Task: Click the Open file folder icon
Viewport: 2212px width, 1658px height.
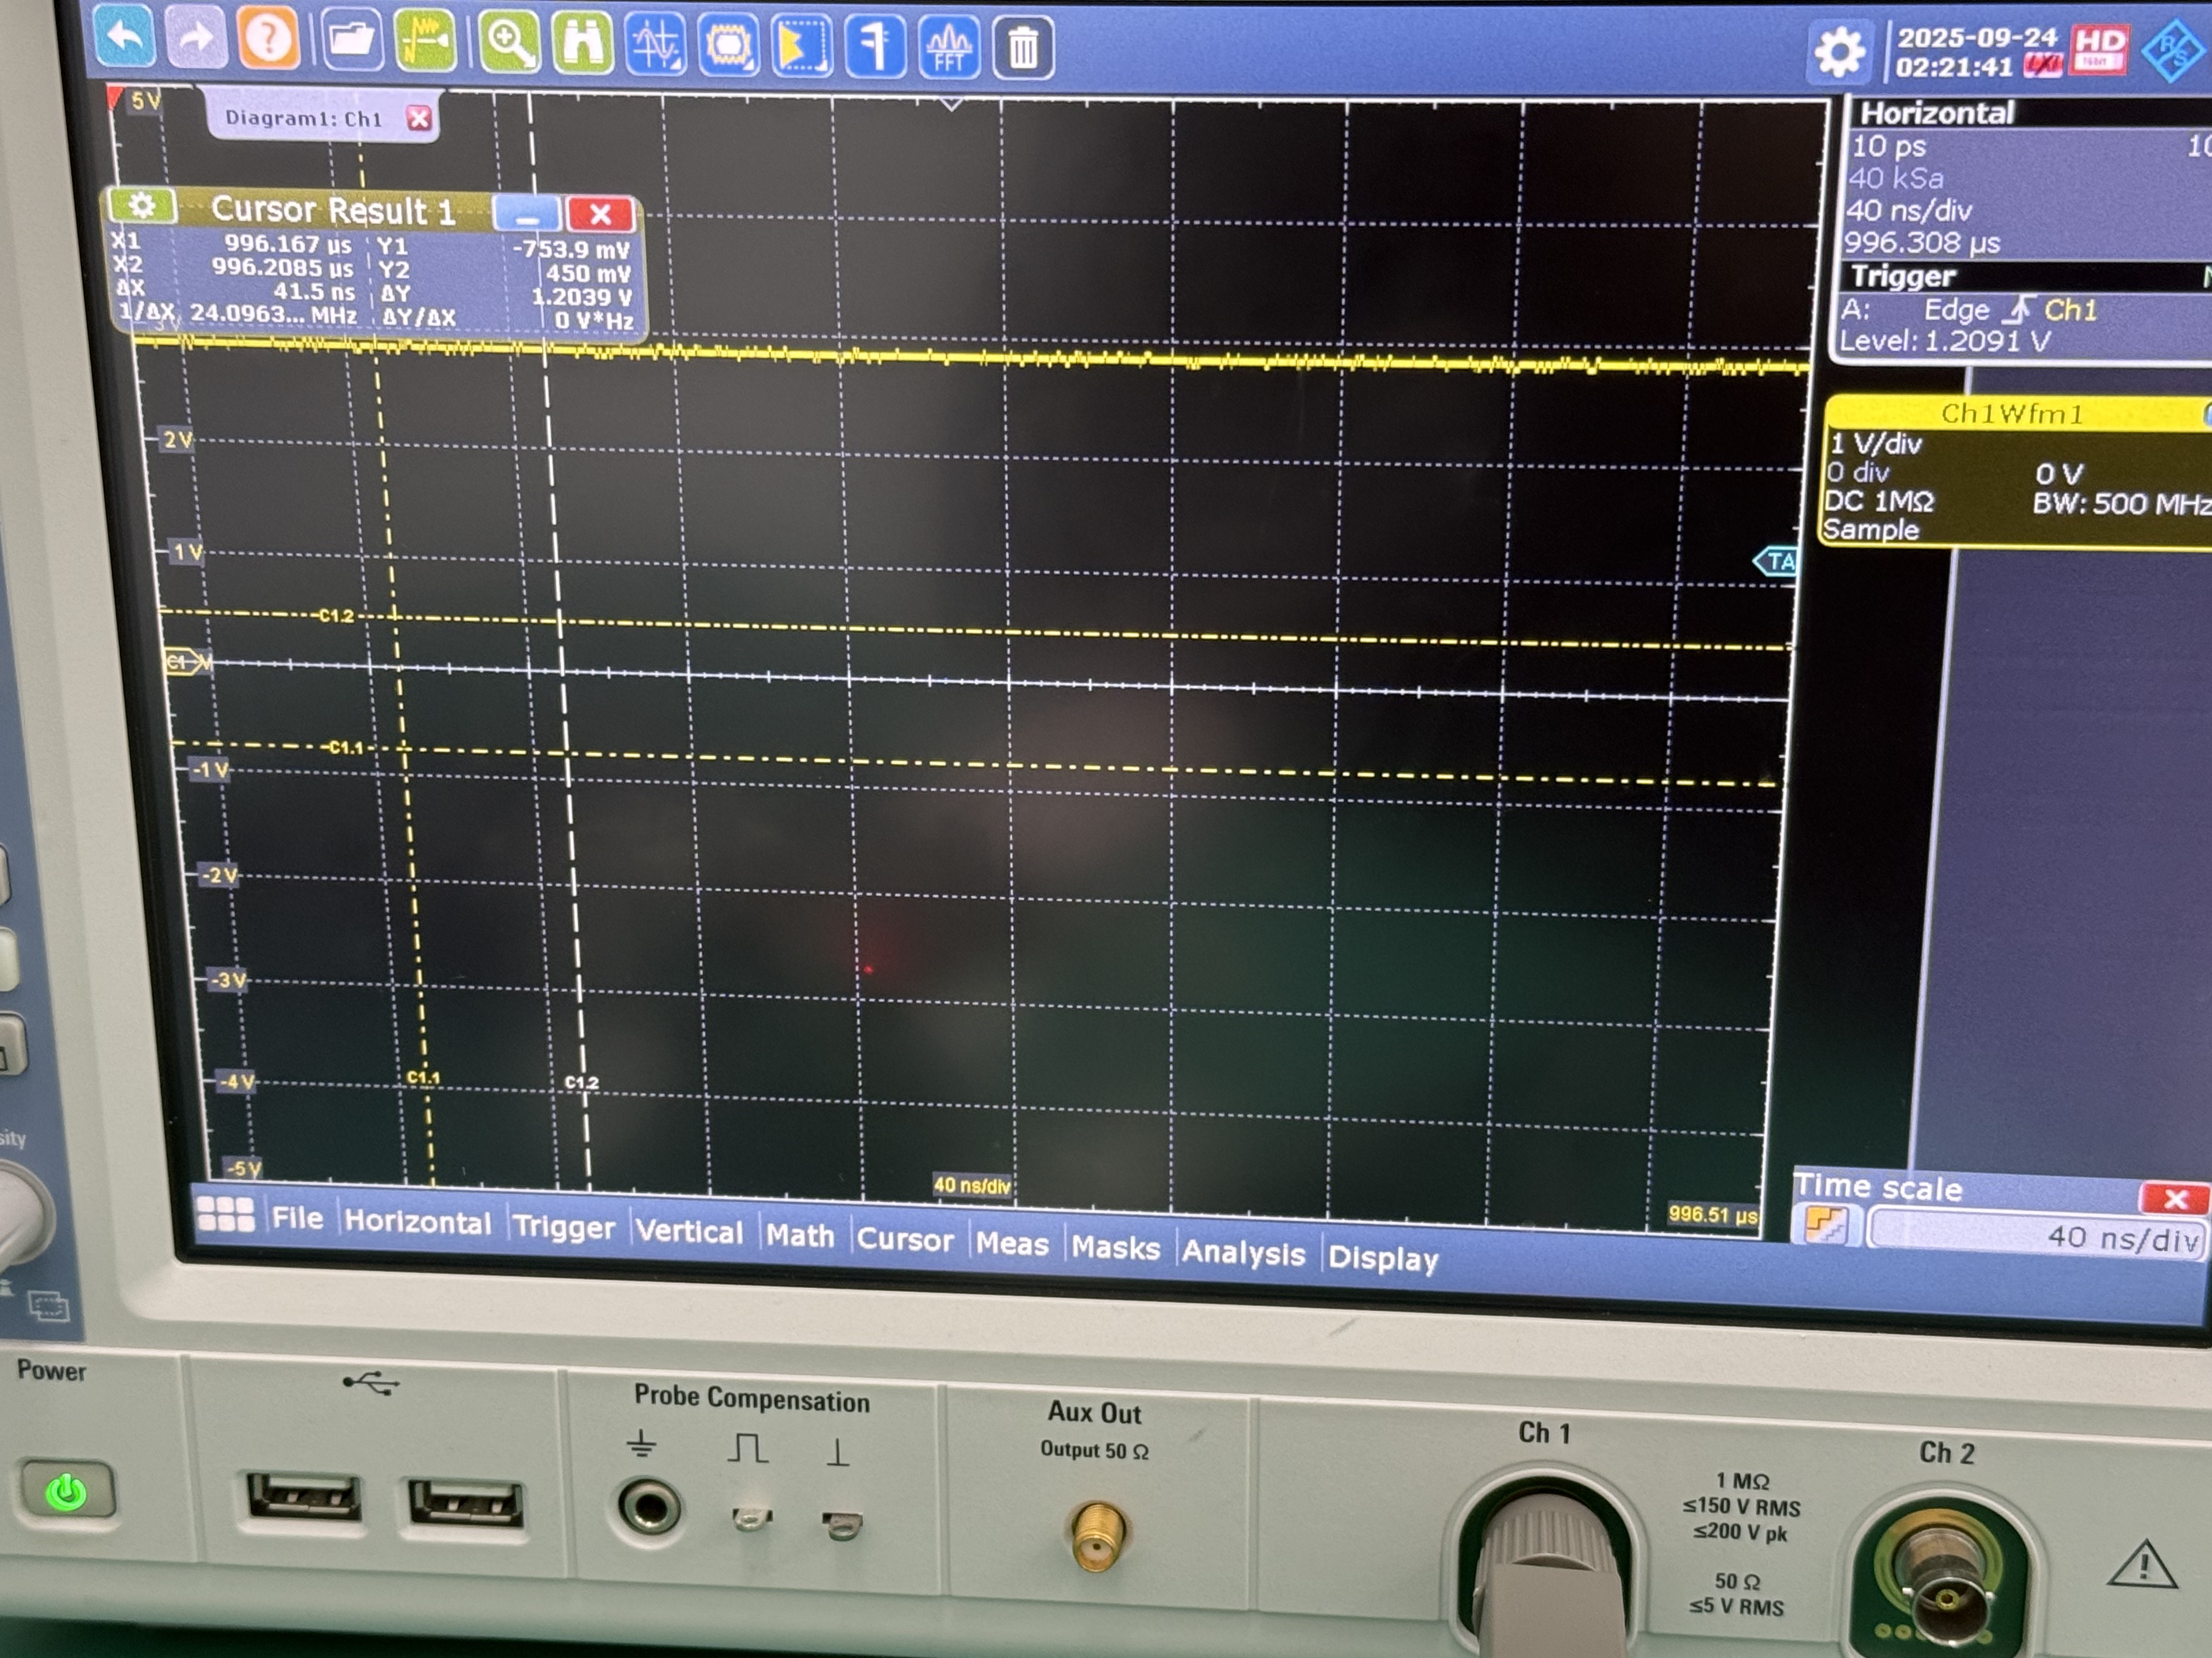Action: (350, 41)
